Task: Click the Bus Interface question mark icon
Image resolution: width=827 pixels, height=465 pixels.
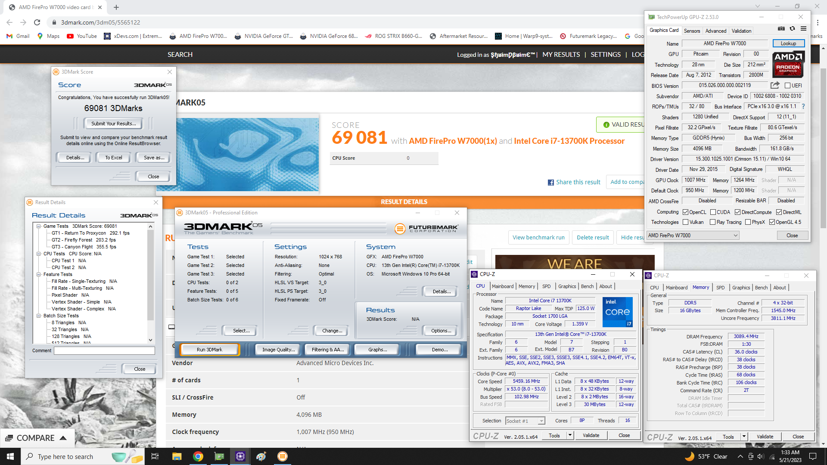Action: click(x=803, y=106)
